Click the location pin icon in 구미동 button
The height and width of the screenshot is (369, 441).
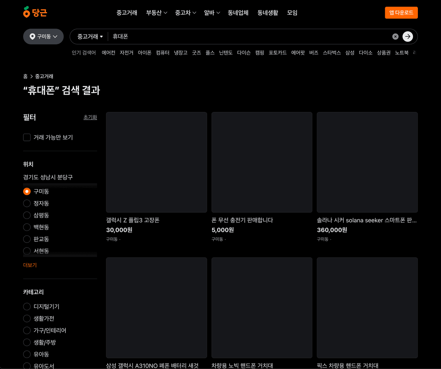(x=32, y=37)
